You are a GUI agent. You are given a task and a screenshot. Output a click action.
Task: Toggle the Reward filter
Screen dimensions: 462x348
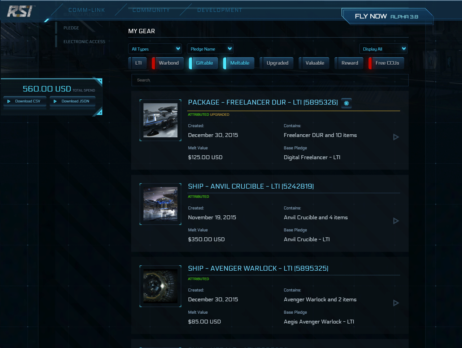[x=349, y=63]
